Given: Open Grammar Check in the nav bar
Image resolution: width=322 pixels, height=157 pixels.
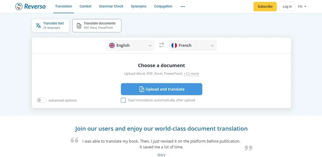Looking at the screenshot, I should (x=111, y=6).
